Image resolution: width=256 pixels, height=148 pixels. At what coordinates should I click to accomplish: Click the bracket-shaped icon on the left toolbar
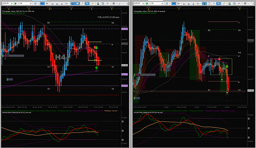[x=66, y=3]
